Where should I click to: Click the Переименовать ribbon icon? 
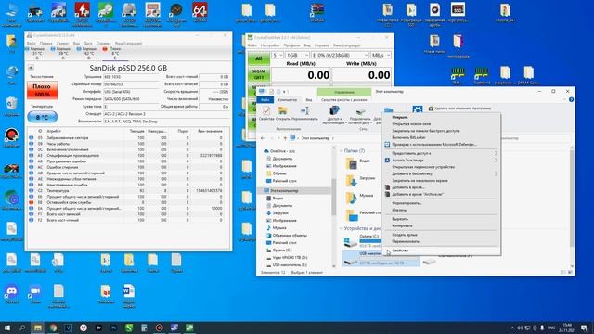click(304, 113)
